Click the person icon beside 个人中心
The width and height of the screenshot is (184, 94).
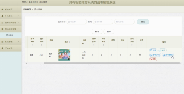(2, 16)
